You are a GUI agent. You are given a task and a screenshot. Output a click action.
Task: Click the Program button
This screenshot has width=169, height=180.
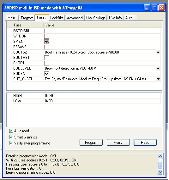(91, 143)
